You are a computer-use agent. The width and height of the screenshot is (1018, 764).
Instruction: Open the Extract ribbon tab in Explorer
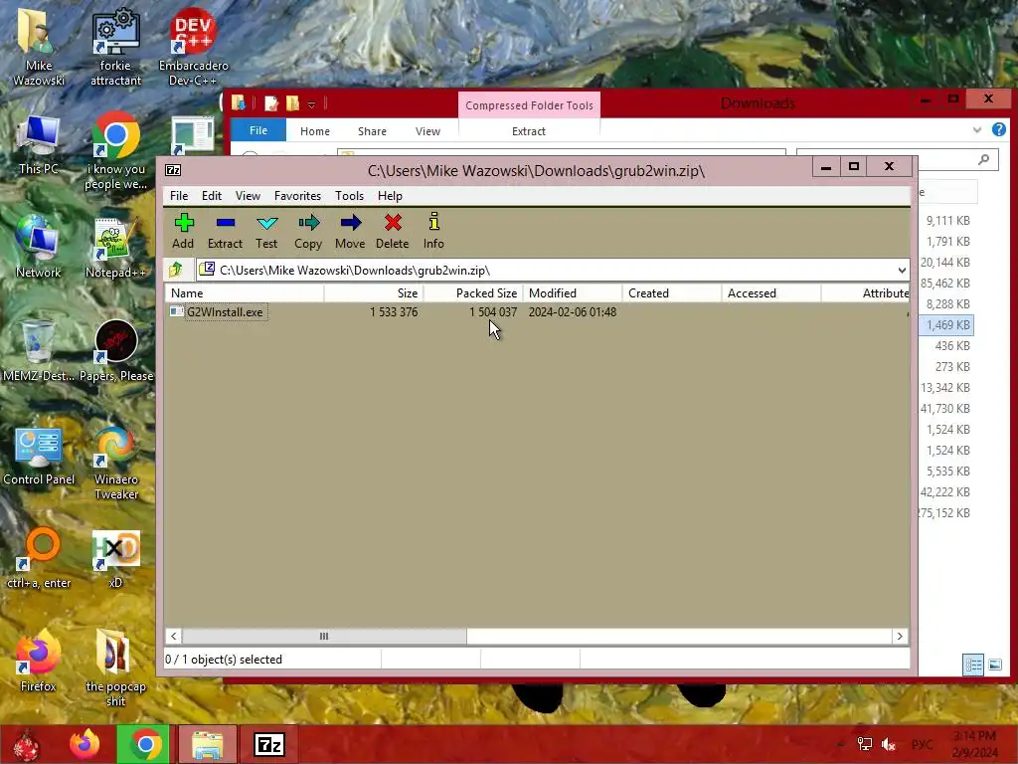click(529, 131)
